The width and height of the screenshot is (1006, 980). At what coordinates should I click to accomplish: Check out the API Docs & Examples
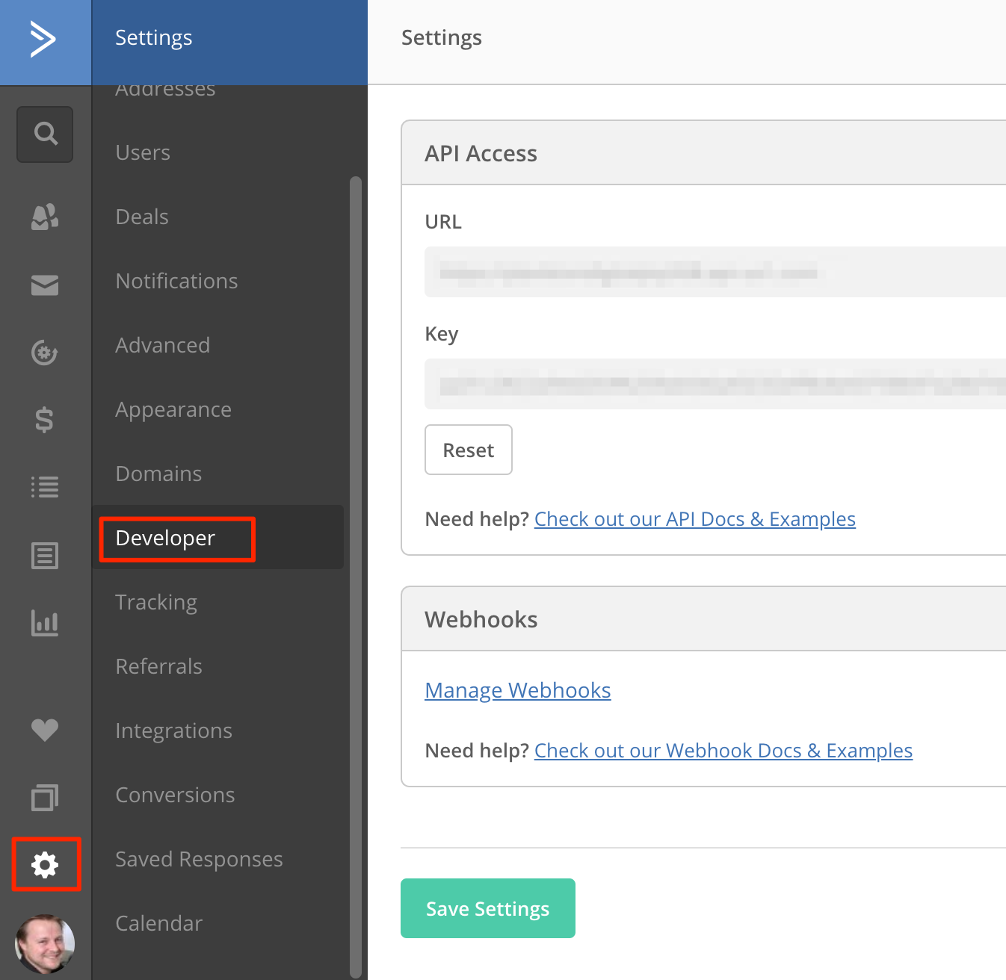click(694, 518)
